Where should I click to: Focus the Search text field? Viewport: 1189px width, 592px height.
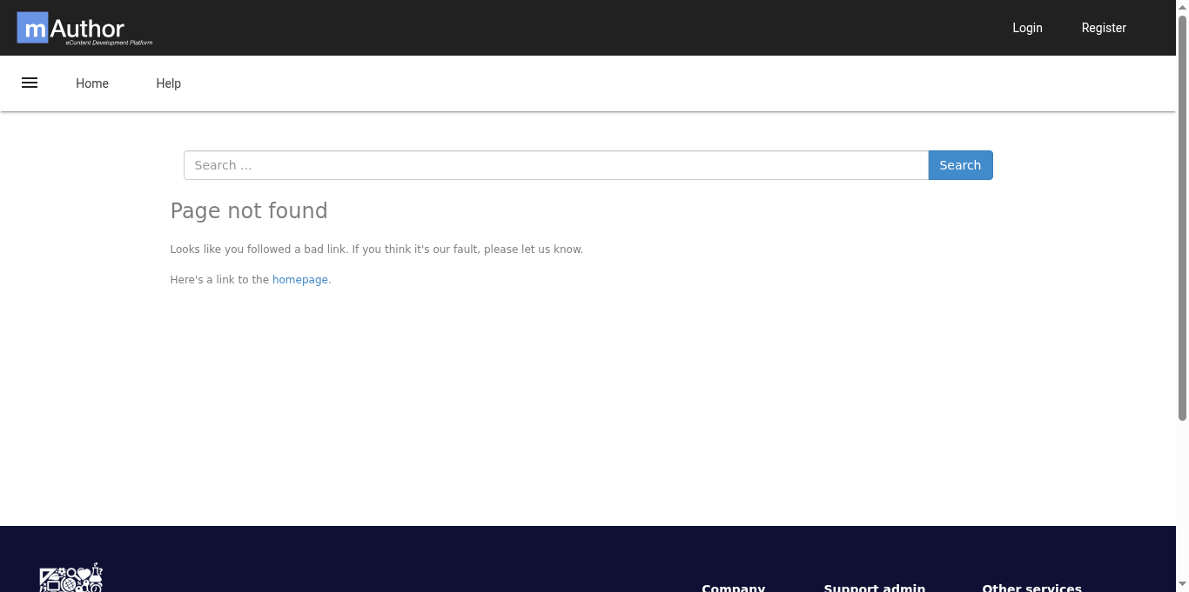pos(556,165)
